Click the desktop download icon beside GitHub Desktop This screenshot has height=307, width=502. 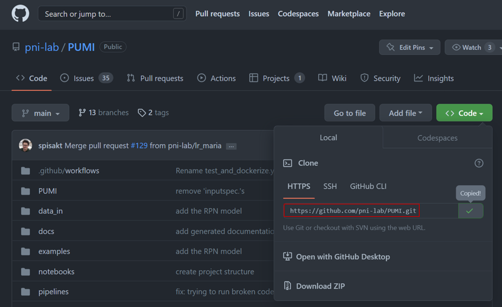pyautogui.click(x=287, y=256)
